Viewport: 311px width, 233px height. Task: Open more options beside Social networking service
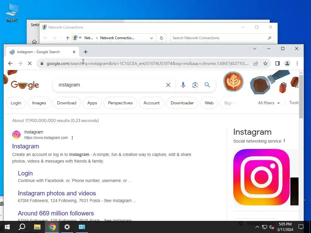(x=284, y=141)
